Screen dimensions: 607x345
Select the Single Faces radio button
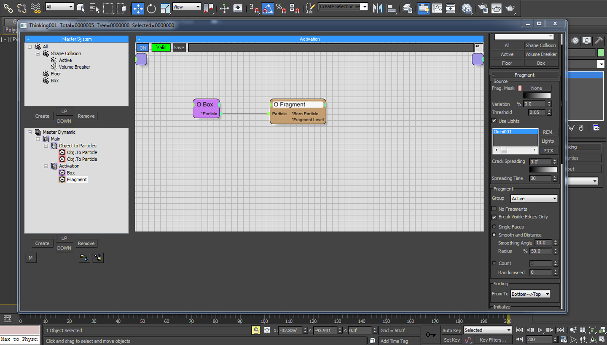point(494,227)
